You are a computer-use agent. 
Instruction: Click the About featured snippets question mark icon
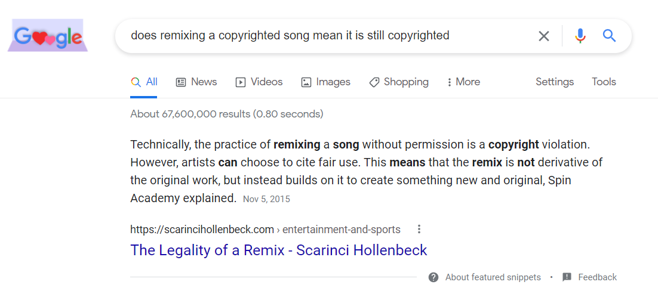point(433,277)
